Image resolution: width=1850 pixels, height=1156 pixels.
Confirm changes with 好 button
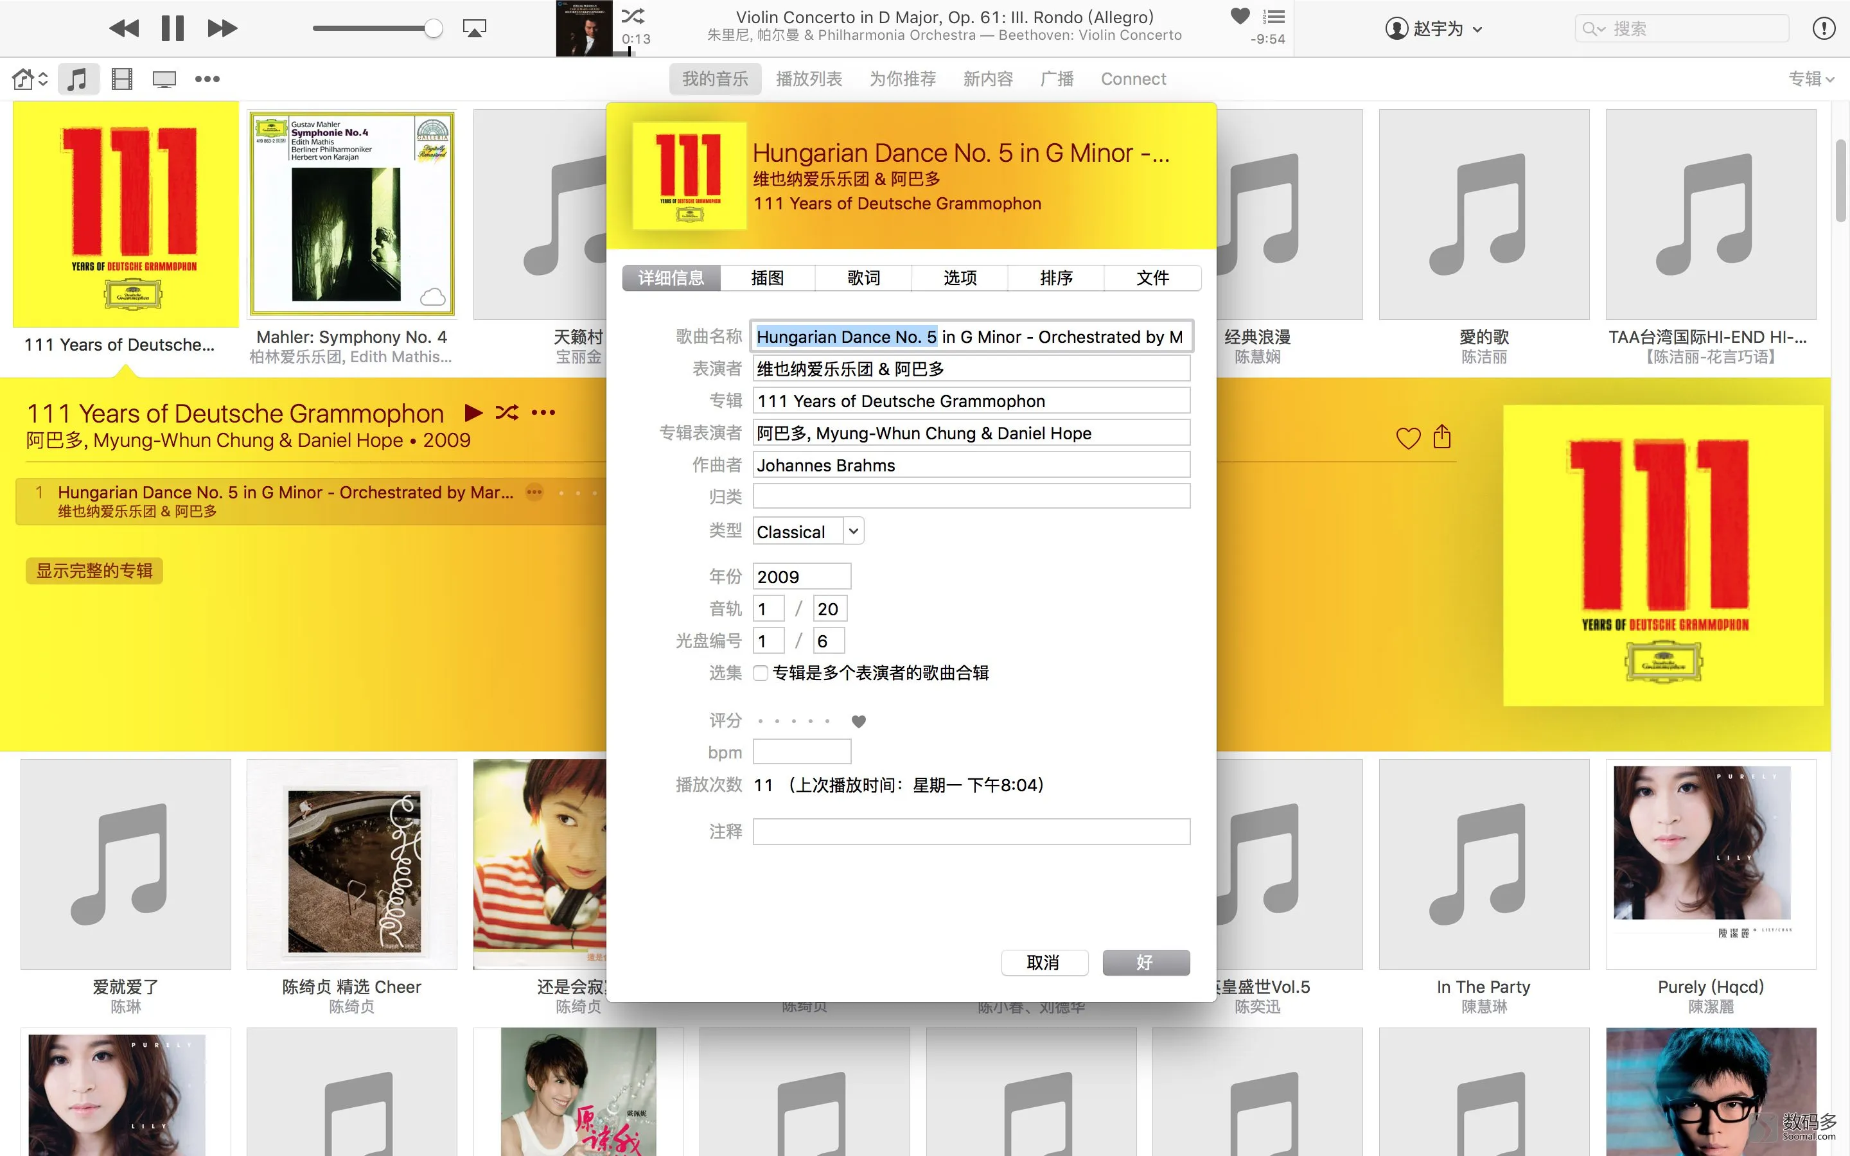coord(1145,963)
